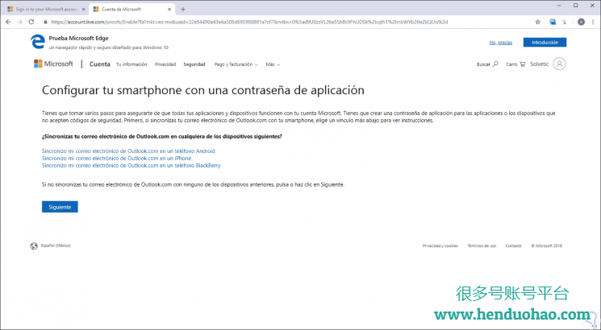Screen dimensions: 601x330
Task: Open the 'Privacidad' menu item
Action: tap(165, 64)
